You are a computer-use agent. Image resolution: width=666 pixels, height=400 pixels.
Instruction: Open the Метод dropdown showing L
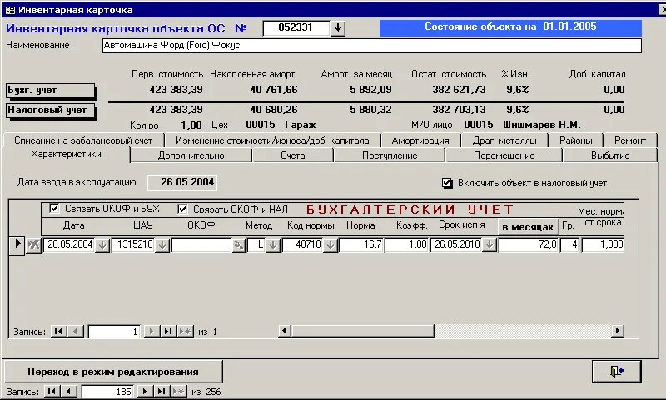[x=273, y=244]
